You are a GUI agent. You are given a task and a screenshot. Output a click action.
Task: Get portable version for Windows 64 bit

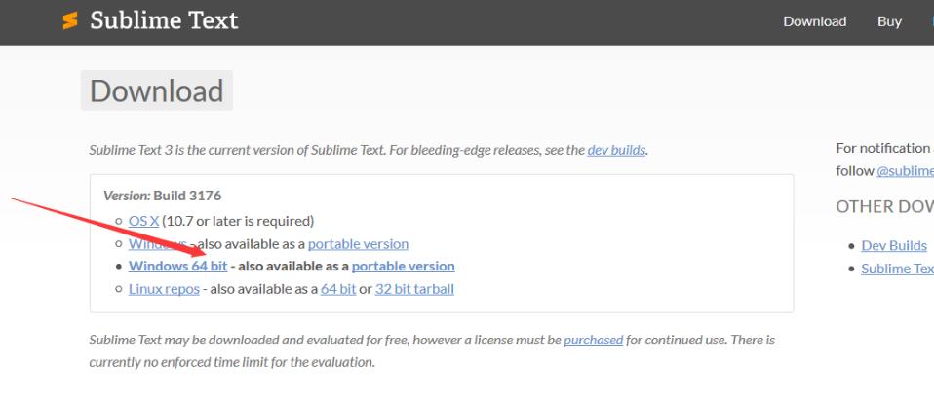coord(403,266)
